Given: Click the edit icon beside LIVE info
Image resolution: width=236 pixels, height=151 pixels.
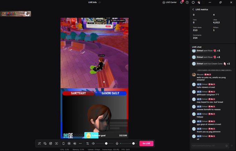Looking at the screenshot, I should 100,2.
